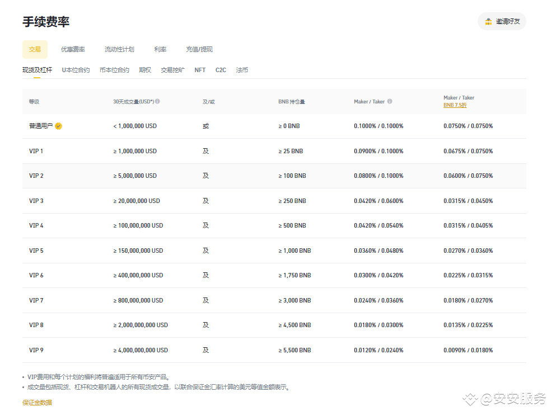Select the 交易 tab
The height and width of the screenshot is (411, 551).
(35, 49)
